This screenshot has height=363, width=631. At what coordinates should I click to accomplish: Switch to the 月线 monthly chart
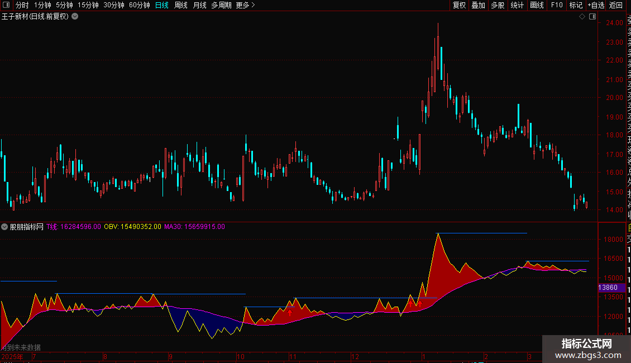[199, 5]
